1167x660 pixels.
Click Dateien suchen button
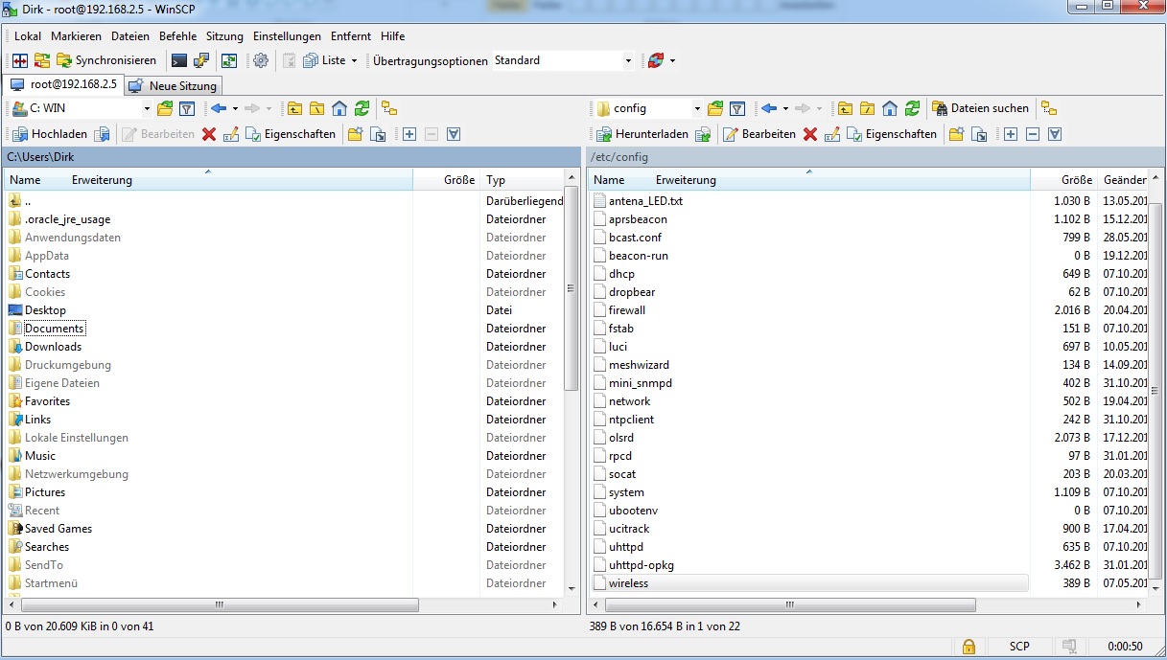(x=980, y=108)
